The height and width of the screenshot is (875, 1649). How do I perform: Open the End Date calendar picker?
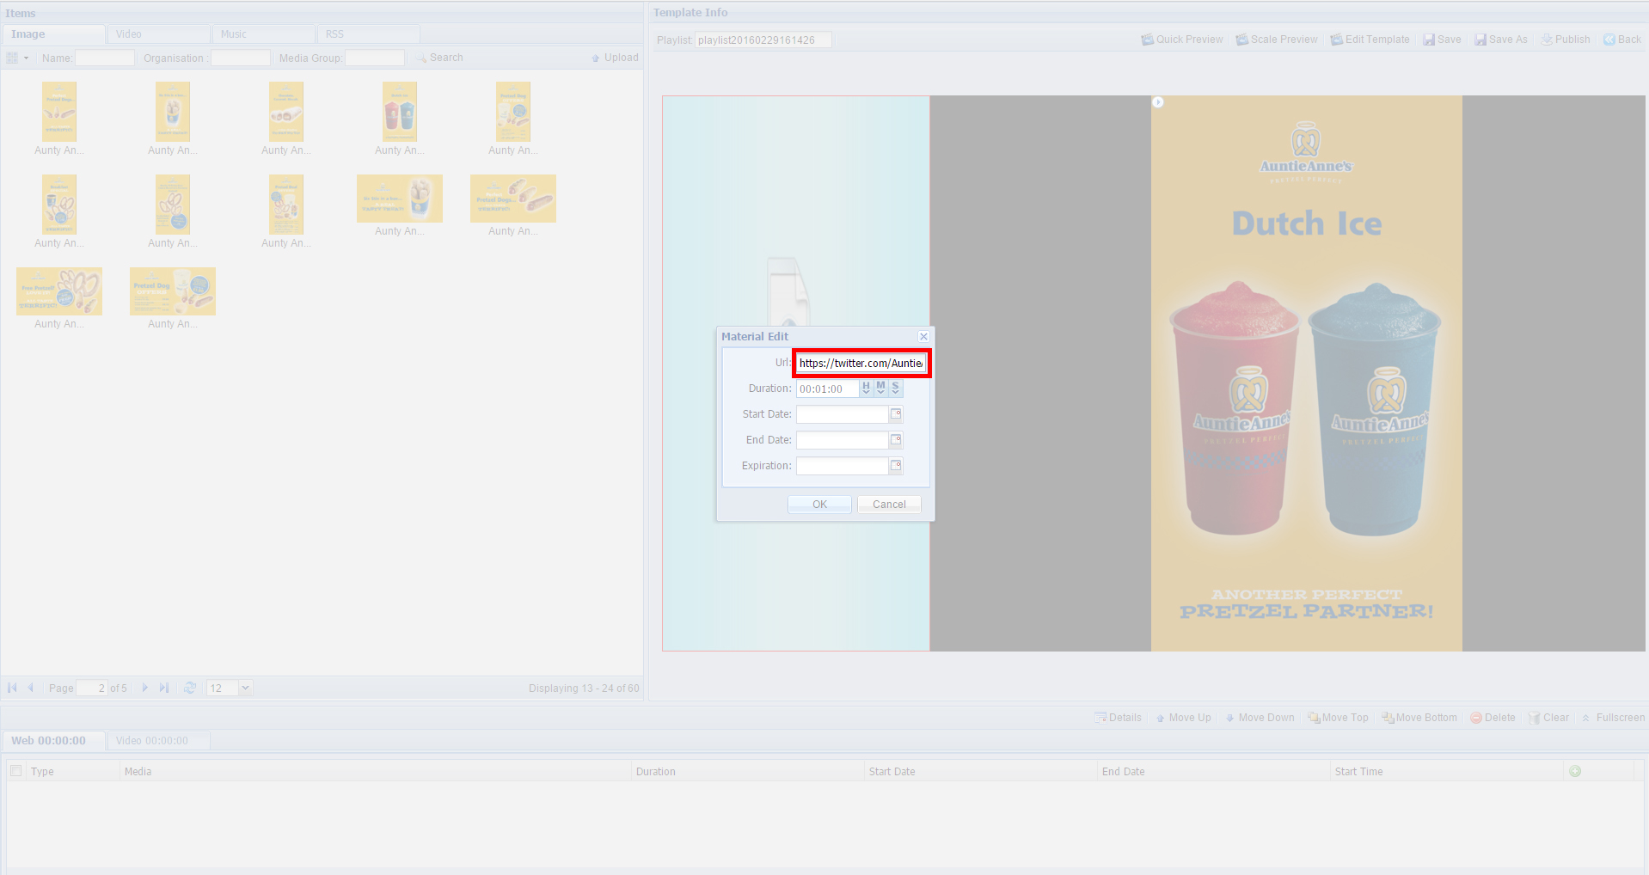(x=896, y=440)
